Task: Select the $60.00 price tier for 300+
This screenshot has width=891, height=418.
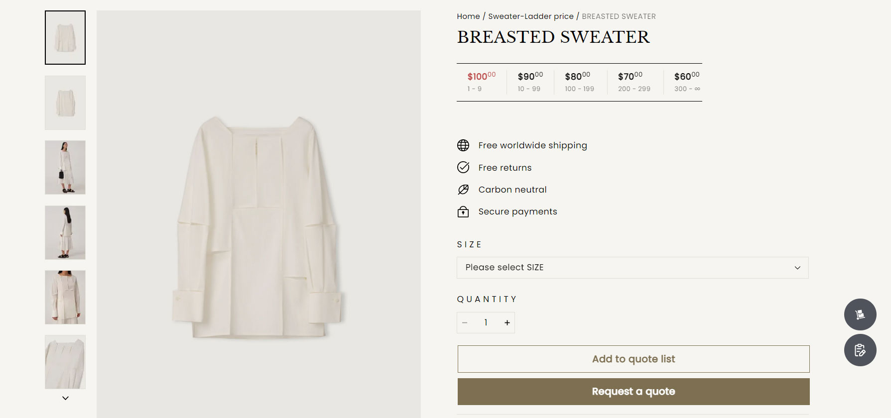Action: pos(686,82)
